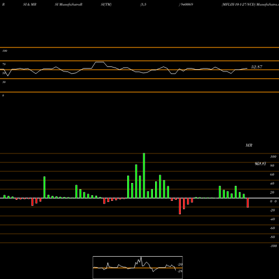Click the '(5,5' parameter text in header
279x279 pixels.
pos(143,4)
